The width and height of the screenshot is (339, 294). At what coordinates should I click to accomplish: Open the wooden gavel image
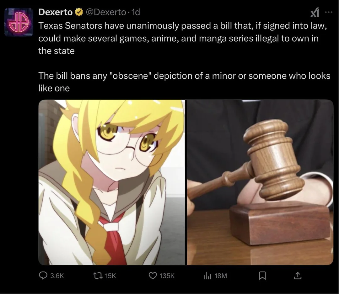[260, 182]
